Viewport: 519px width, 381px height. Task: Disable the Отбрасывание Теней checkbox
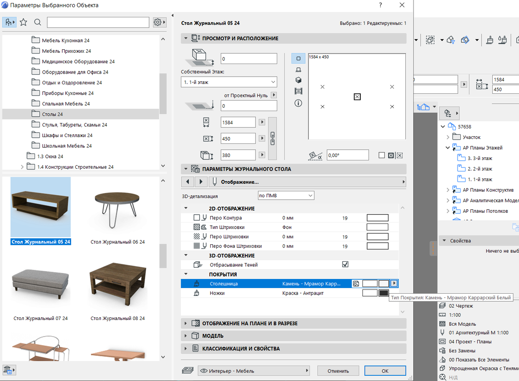(345, 264)
